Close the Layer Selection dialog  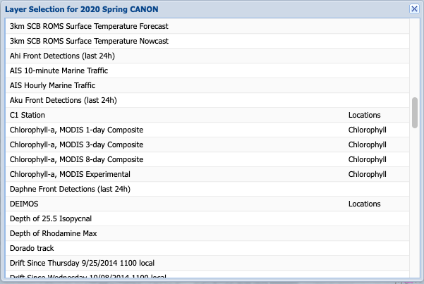click(414, 9)
